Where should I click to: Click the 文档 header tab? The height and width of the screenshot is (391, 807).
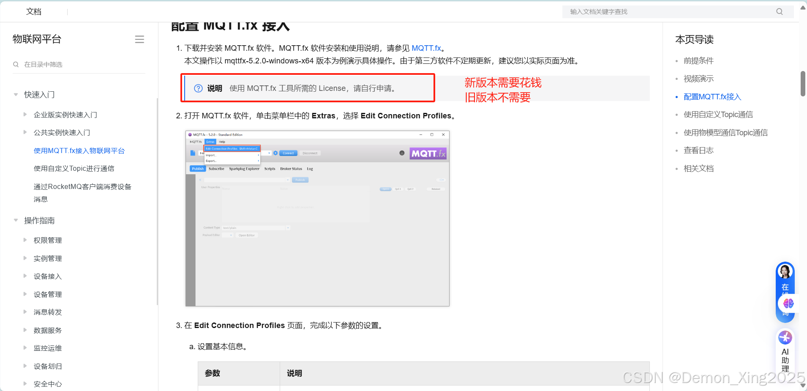point(34,12)
